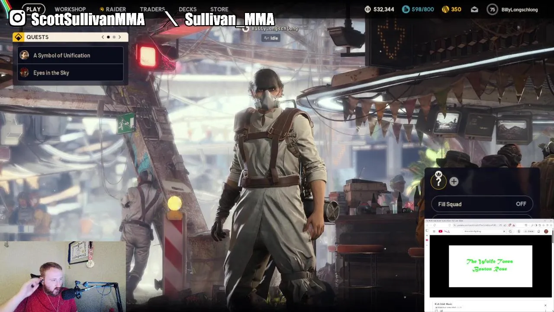Click the yellow Quests diamond icon
This screenshot has height=312, width=554.
pos(18,37)
